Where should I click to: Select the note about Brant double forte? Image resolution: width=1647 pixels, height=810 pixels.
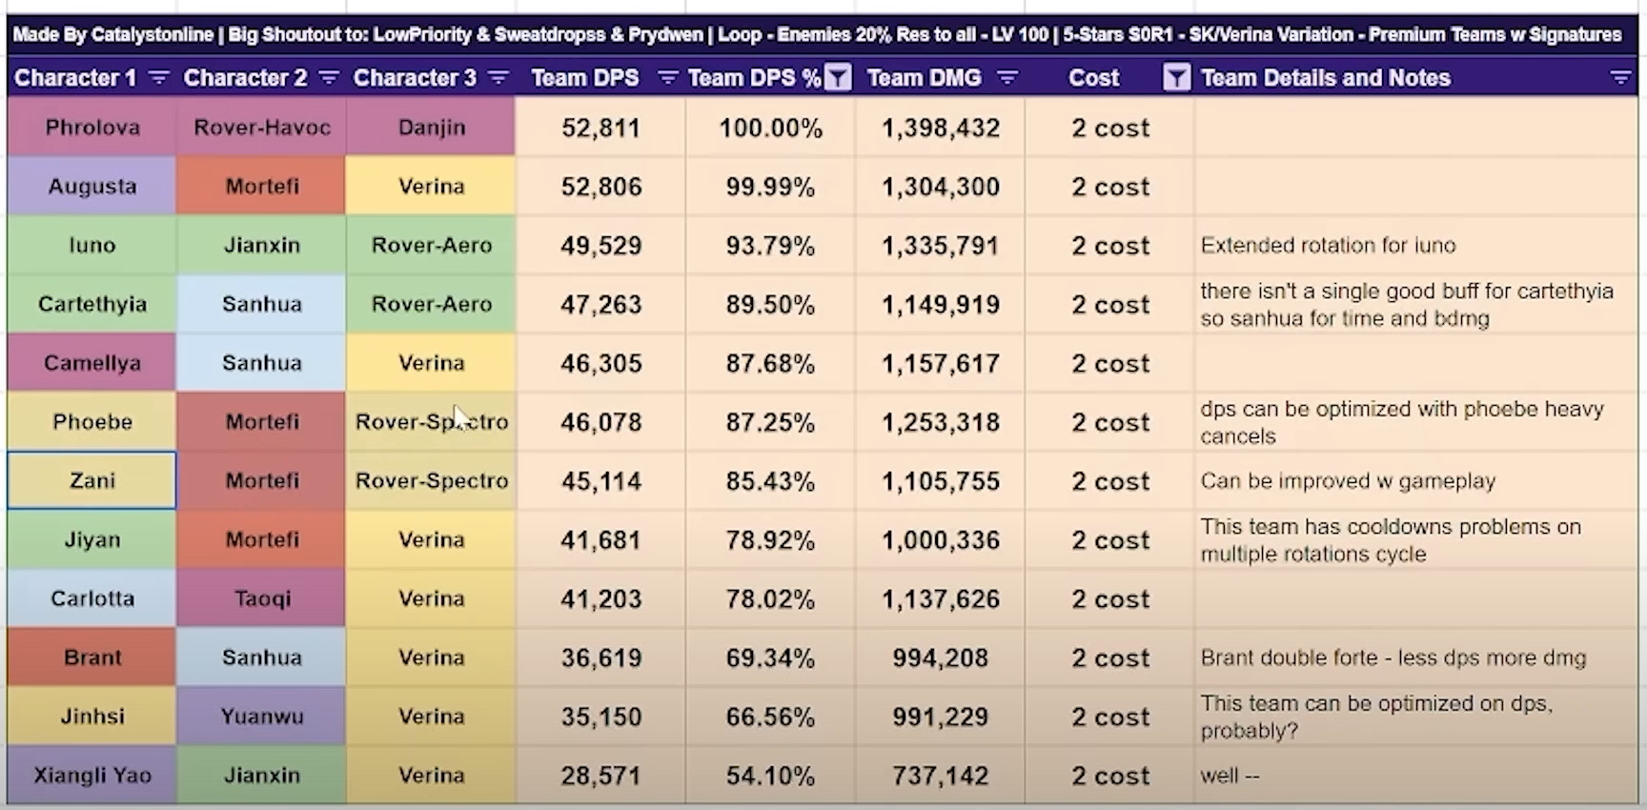1393,658
